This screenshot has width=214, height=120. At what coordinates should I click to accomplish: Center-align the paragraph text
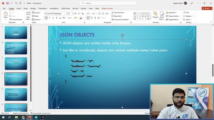[92, 18]
